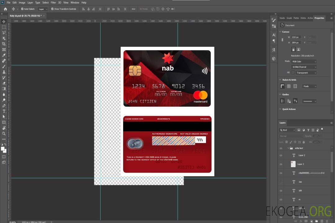Toggle visibility of the '169' text layer

coord(281,191)
